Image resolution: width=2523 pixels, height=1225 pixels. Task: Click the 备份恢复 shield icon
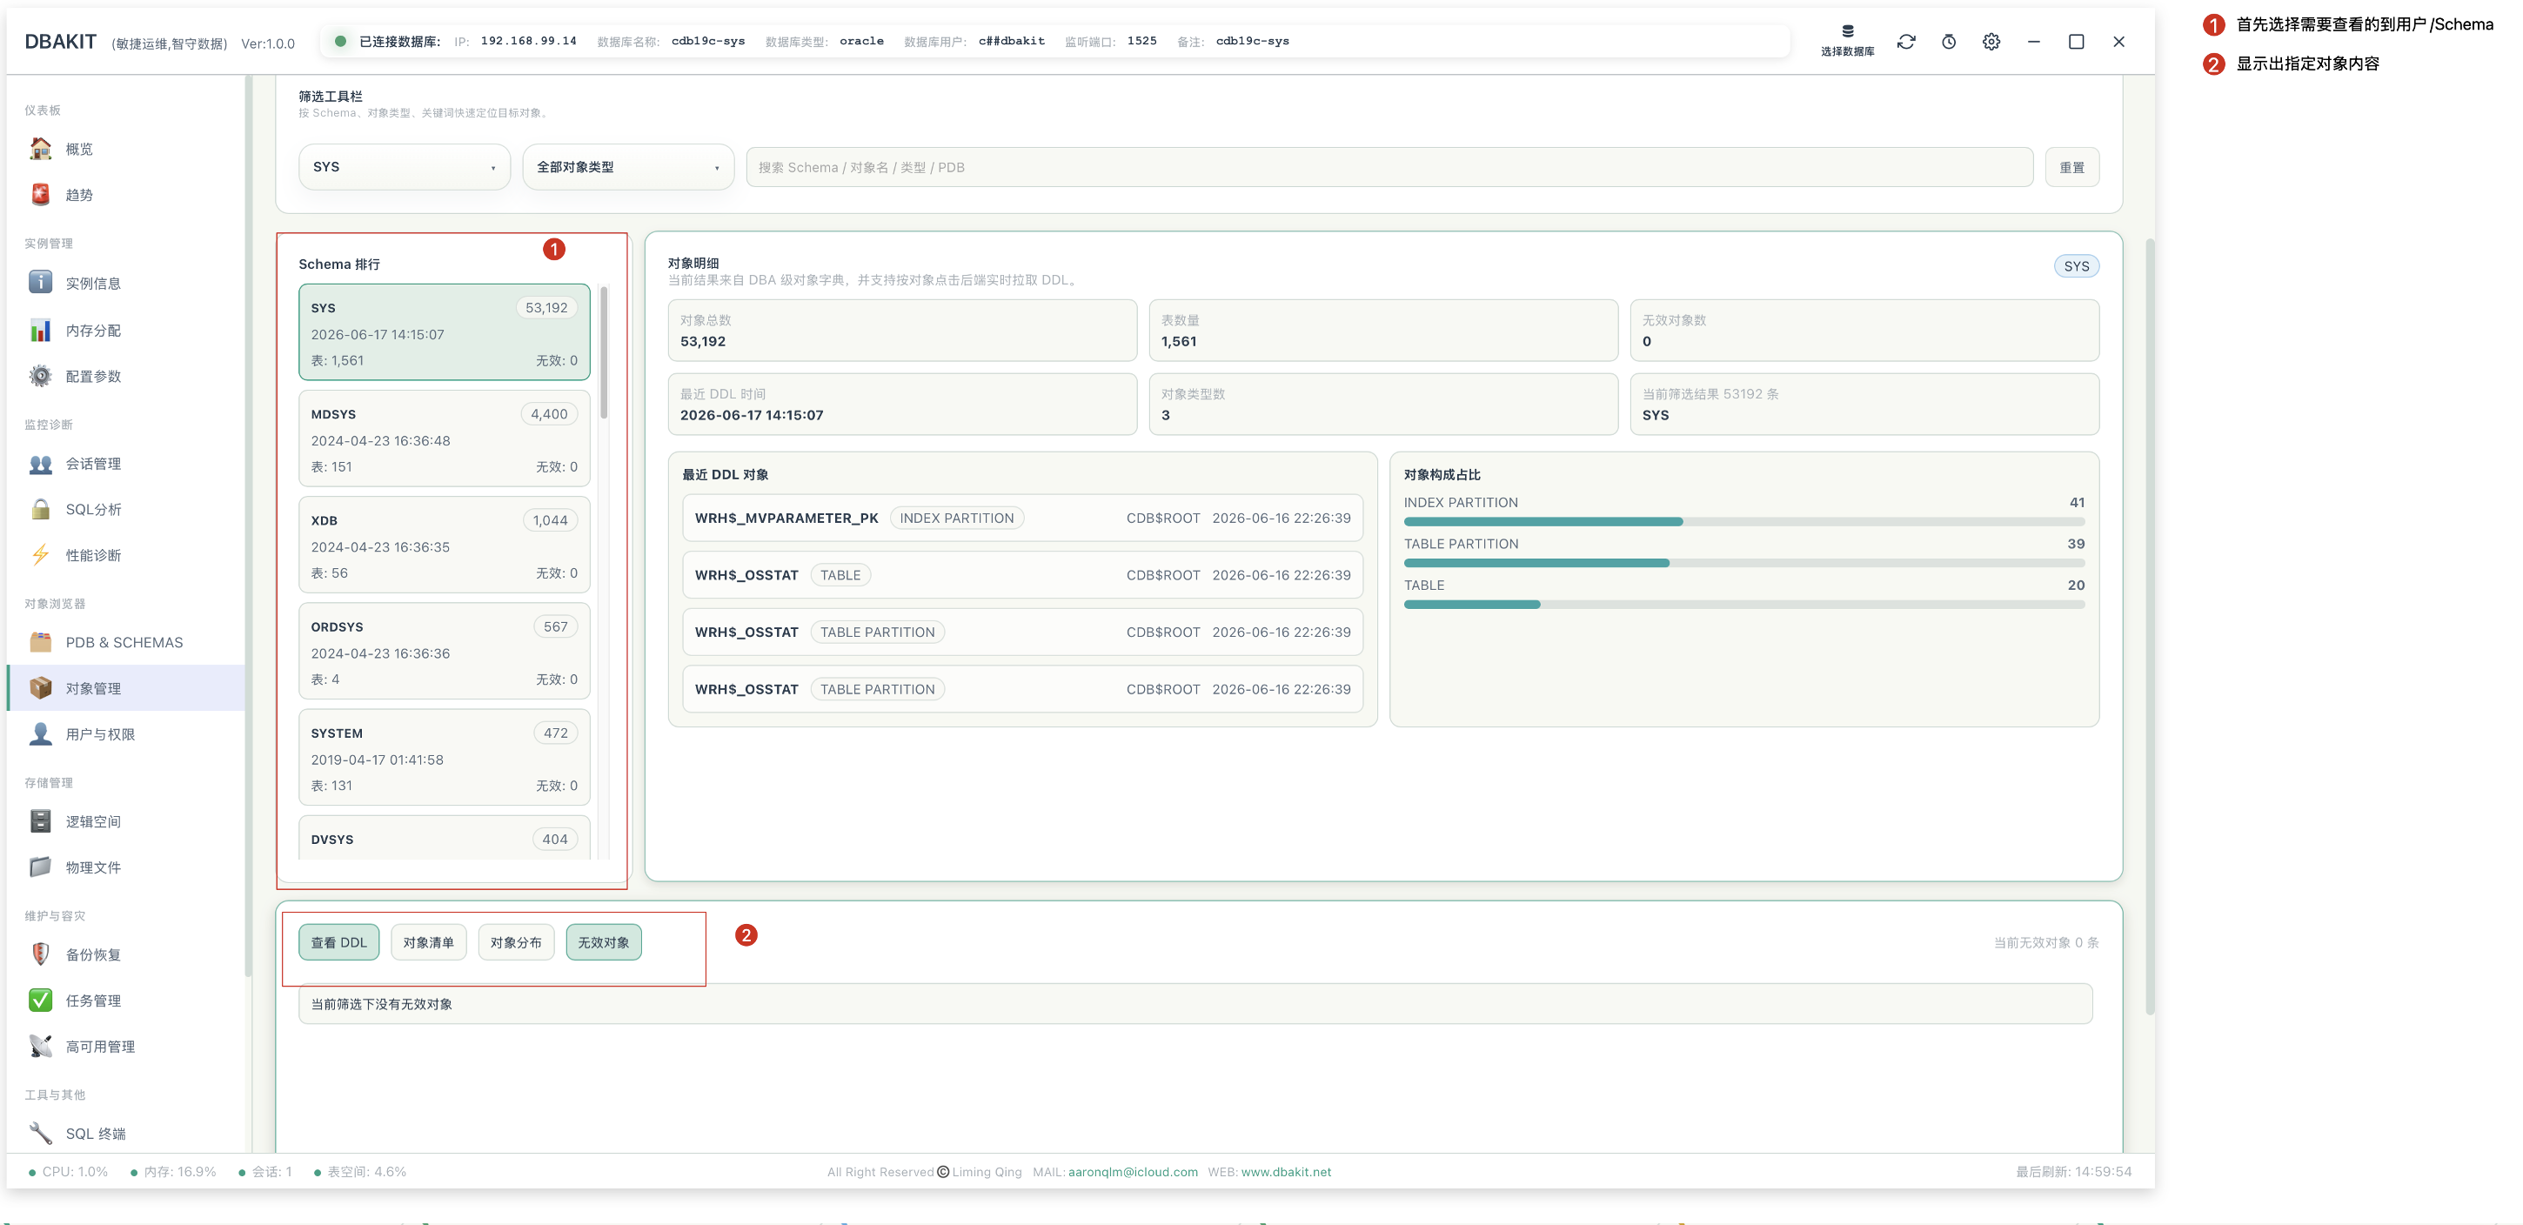(x=40, y=954)
